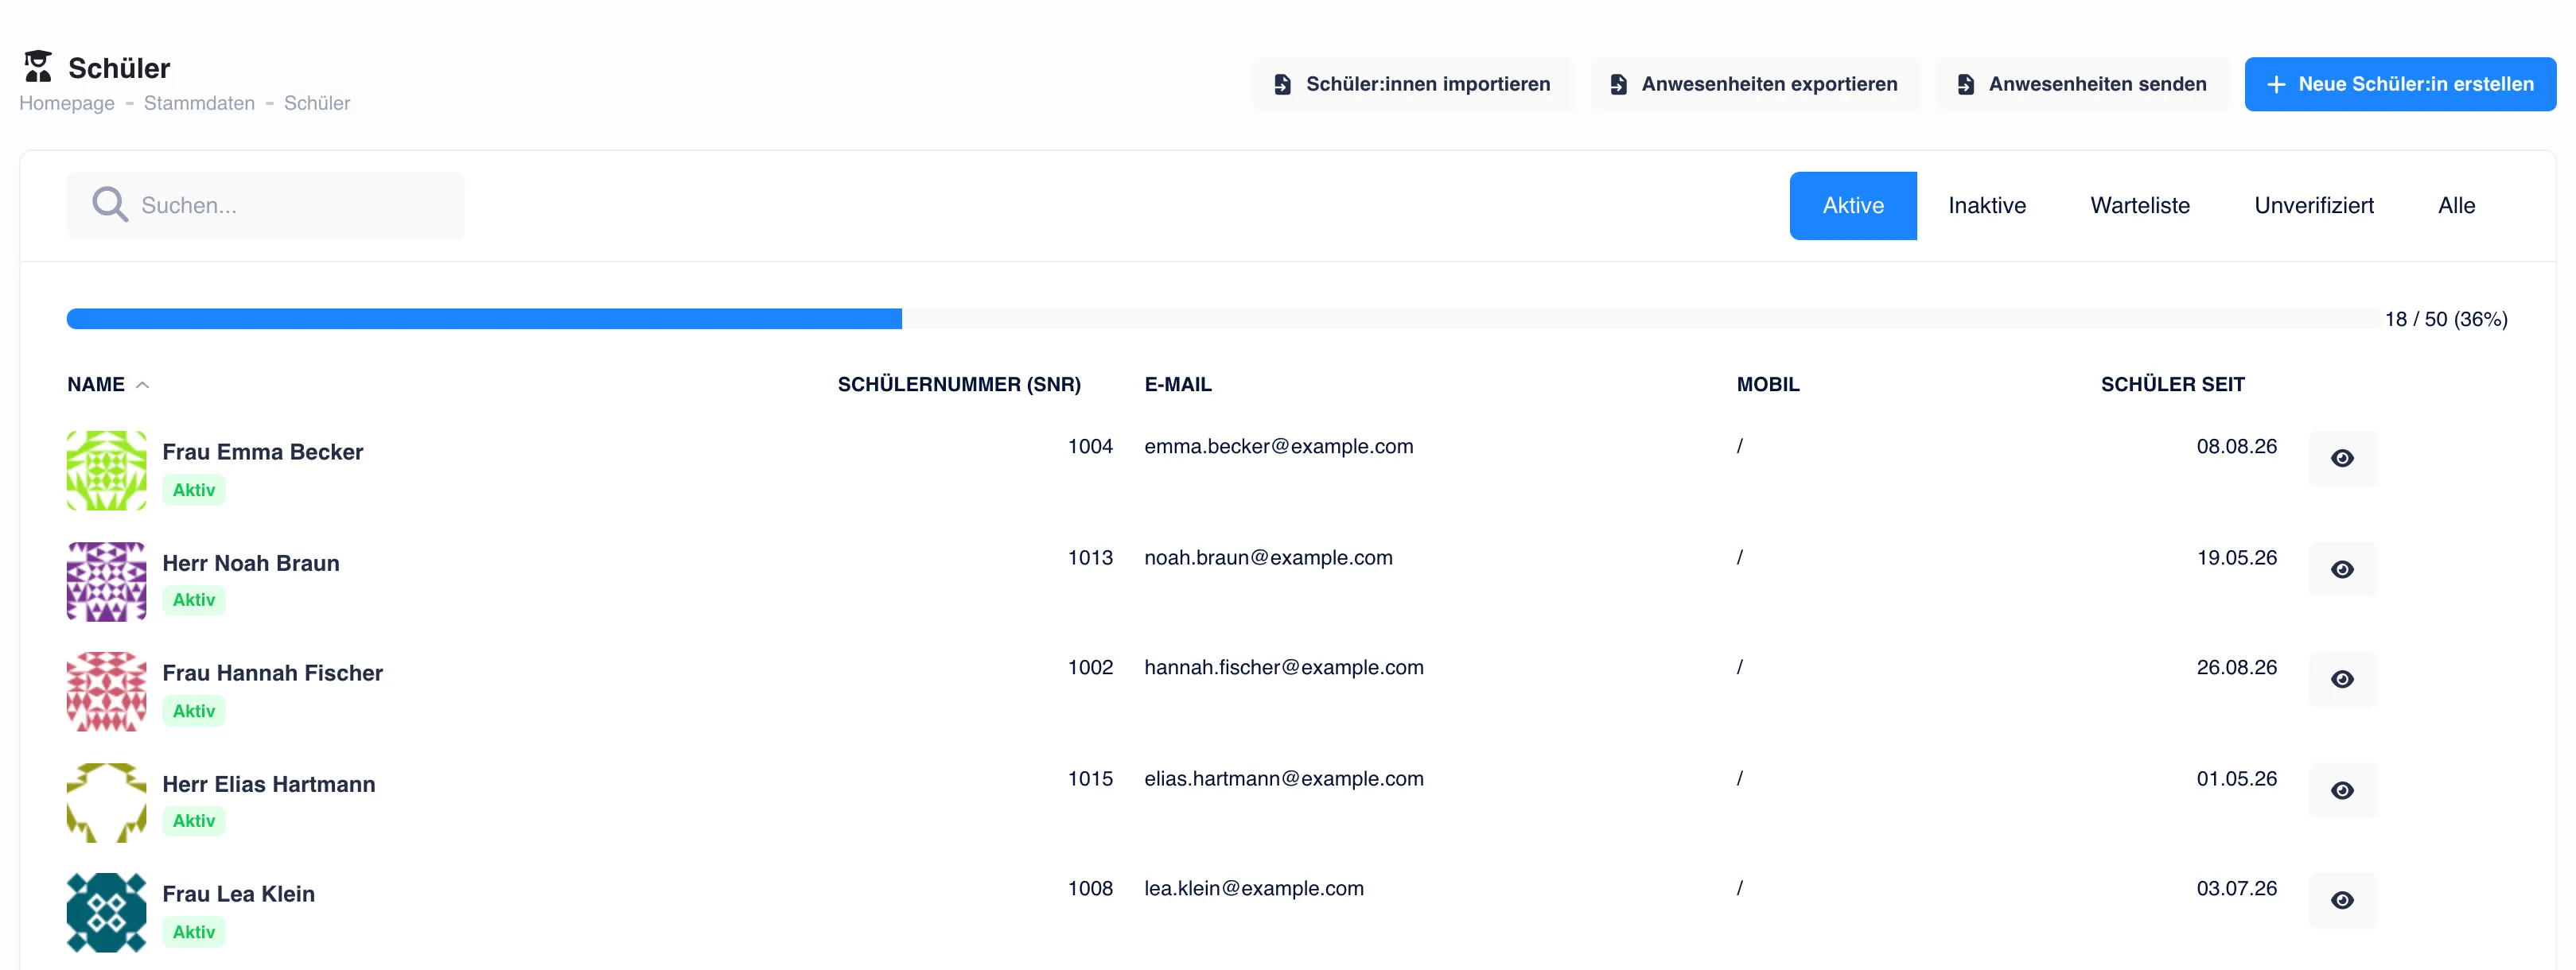This screenshot has height=970, width=2576.
Task: Click the file icon on Anwesenheiten senden
Action: (1965, 85)
